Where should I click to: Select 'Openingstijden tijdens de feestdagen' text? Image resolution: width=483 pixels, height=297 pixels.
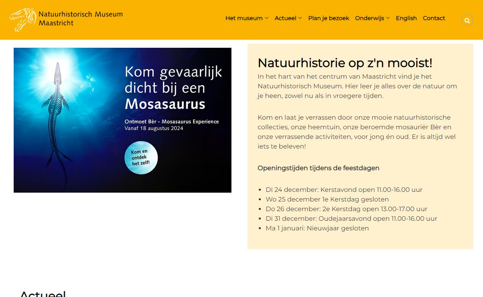(318, 168)
